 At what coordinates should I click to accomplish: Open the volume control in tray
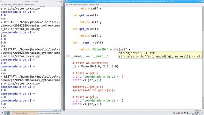pyautogui.click(x=187, y=113)
